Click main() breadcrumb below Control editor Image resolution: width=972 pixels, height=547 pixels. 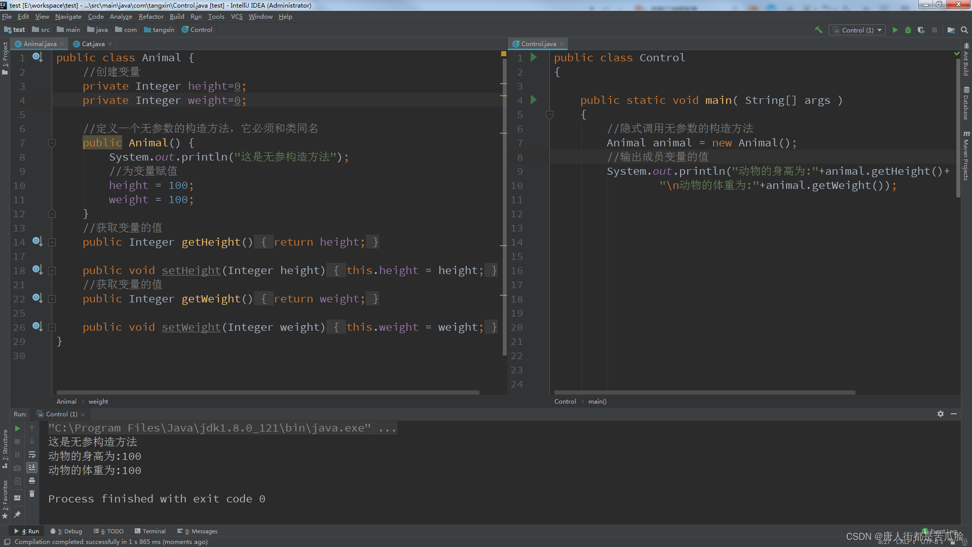coord(597,402)
